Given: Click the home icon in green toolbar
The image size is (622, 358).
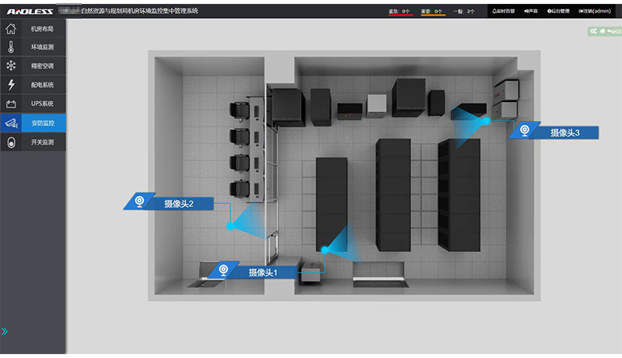Looking at the screenshot, I should point(602,31).
